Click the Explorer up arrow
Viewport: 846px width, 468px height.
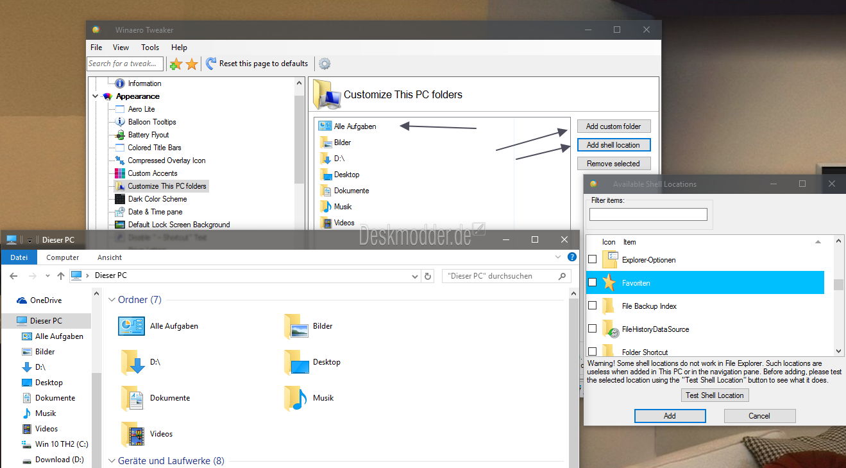[x=61, y=276]
